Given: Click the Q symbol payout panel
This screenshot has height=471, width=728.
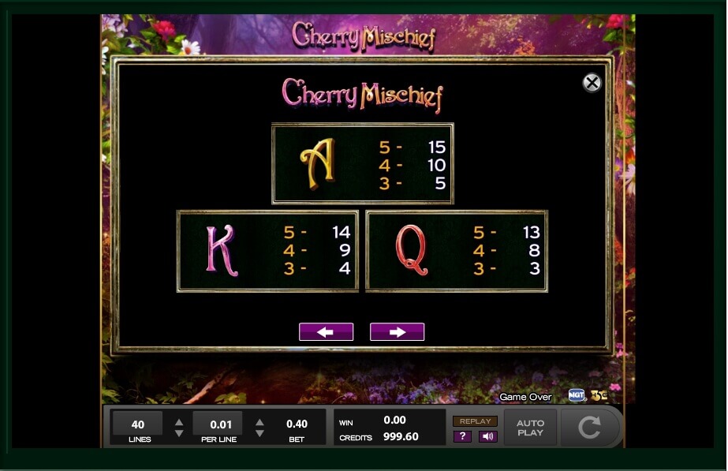Looking at the screenshot, I should point(457,251).
